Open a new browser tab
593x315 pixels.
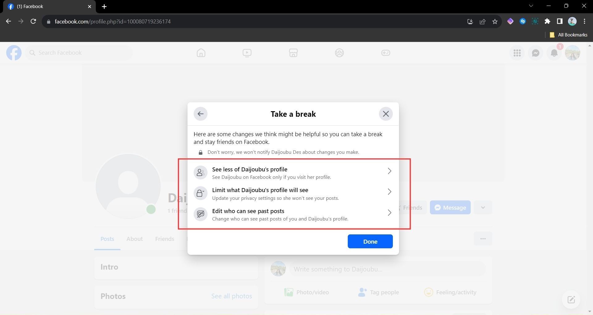[104, 6]
